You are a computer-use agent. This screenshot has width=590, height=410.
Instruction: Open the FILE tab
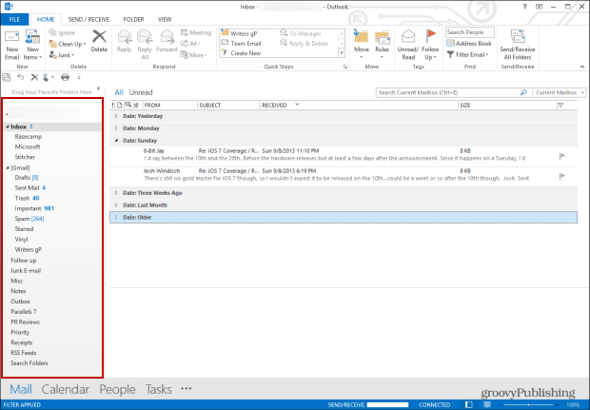14,20
